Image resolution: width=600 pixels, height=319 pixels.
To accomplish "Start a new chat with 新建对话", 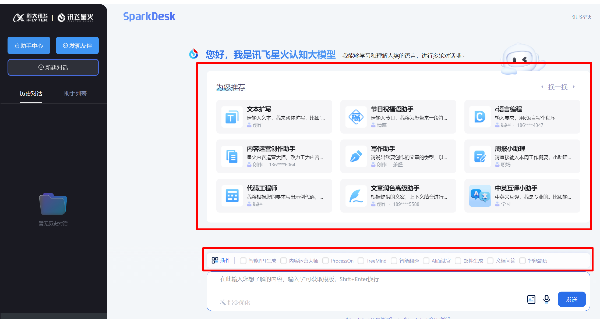I will [53, 67].
